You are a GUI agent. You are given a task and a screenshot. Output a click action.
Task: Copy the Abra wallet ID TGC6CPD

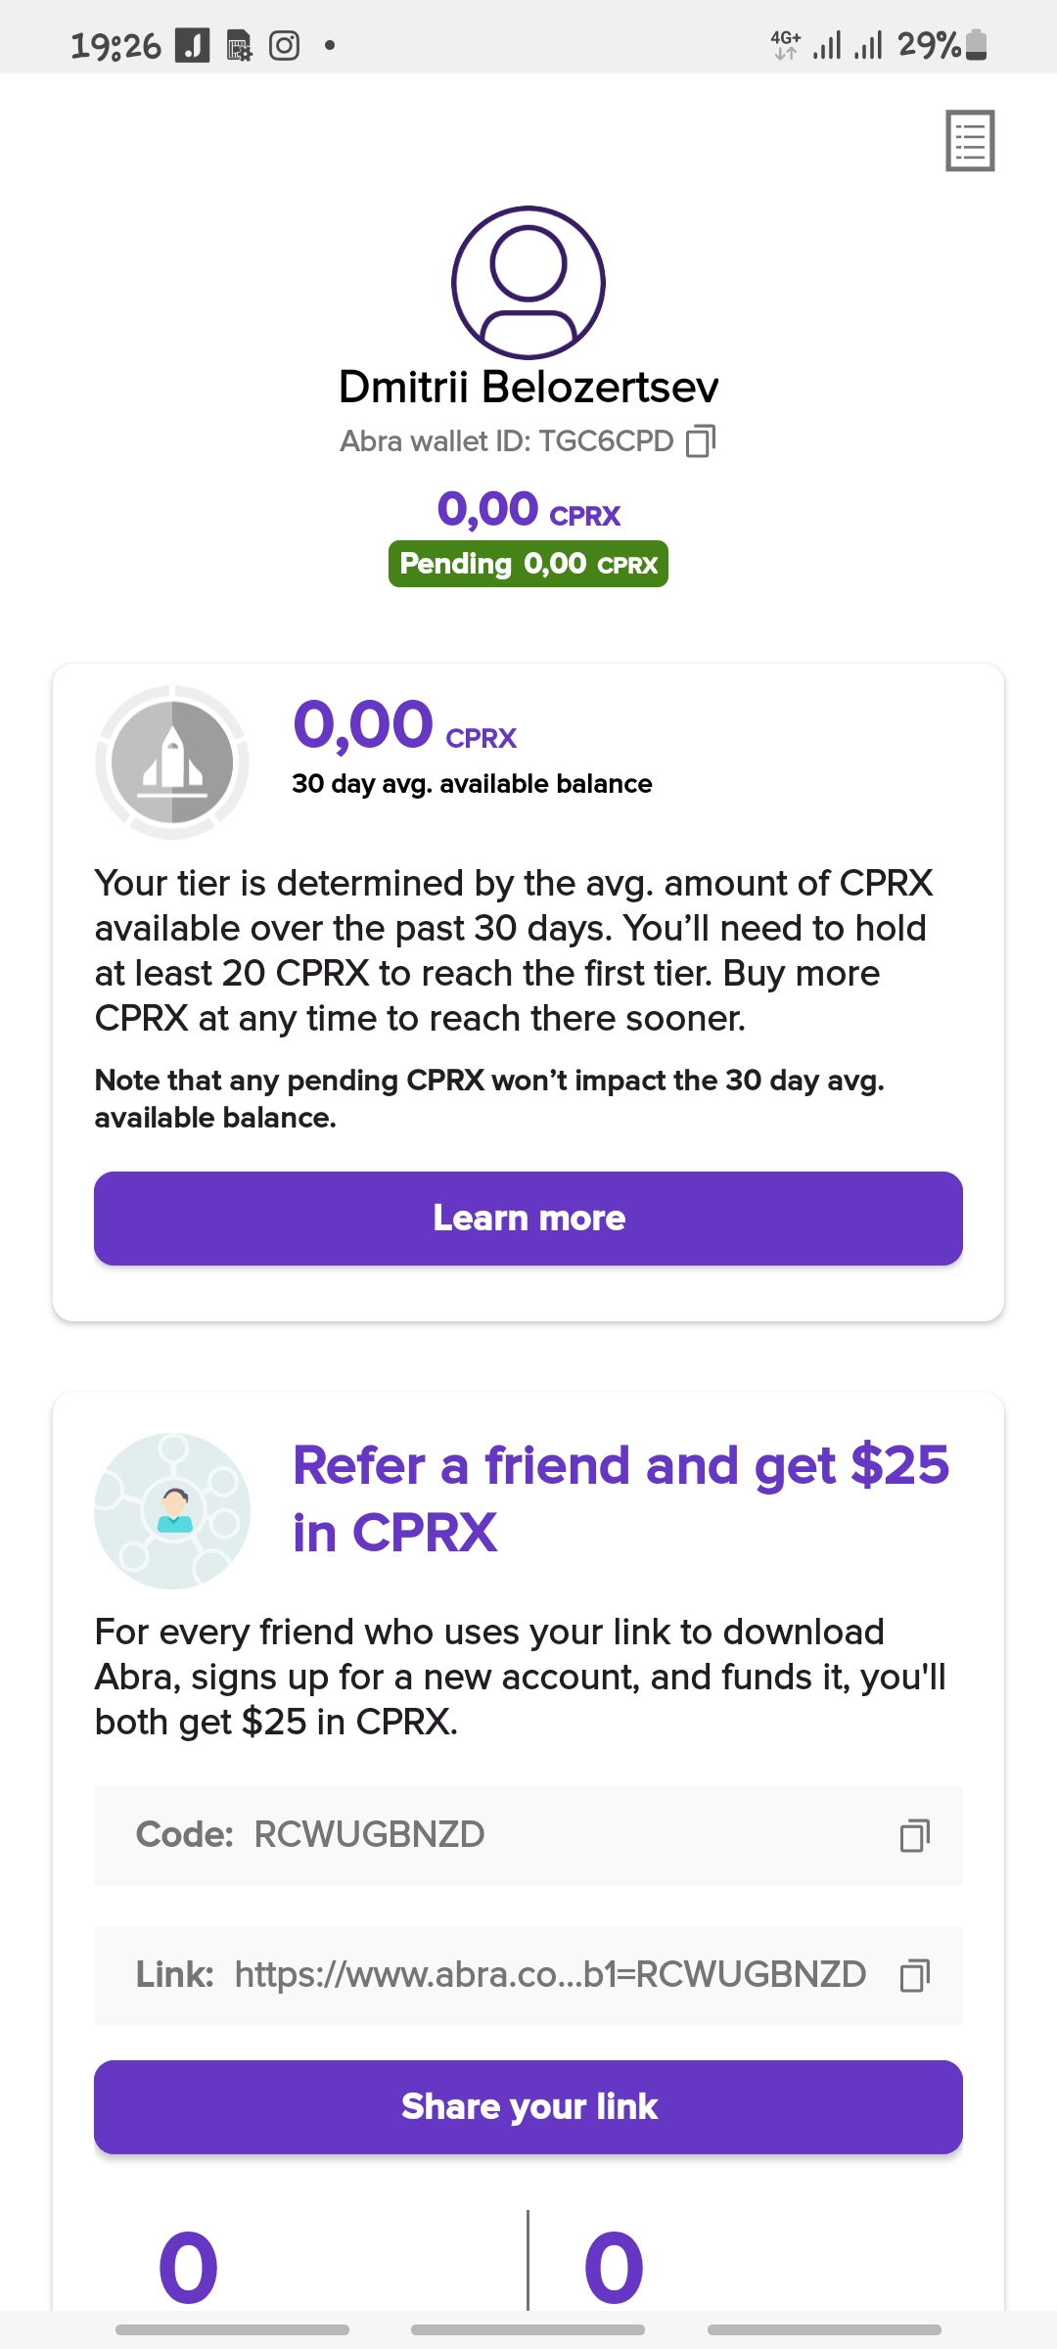(701, 441)
